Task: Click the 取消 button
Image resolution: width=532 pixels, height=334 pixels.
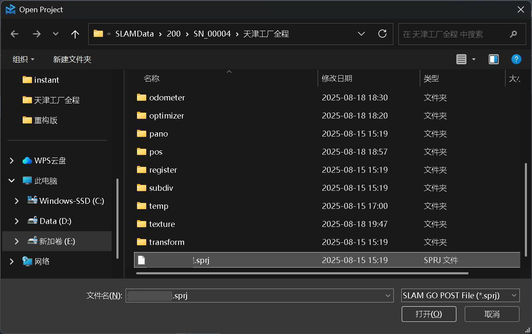Action: (x=492, y=314)
